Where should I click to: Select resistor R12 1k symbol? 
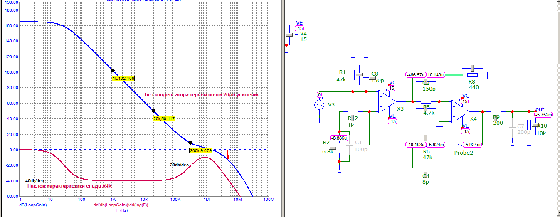[x=353, y=111]
